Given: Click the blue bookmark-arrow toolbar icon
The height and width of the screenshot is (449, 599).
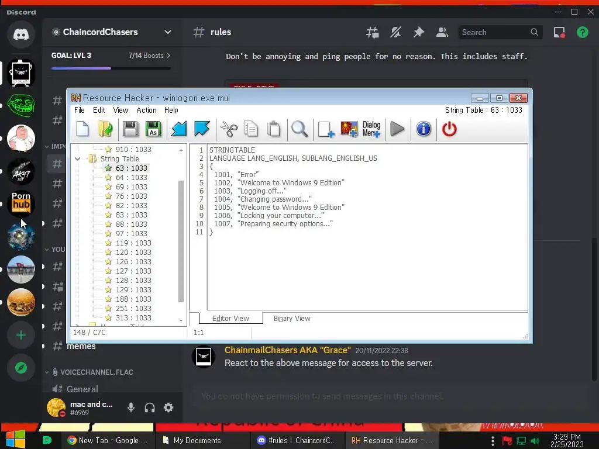Looking at the screenshot, I should tap(202, 129).
